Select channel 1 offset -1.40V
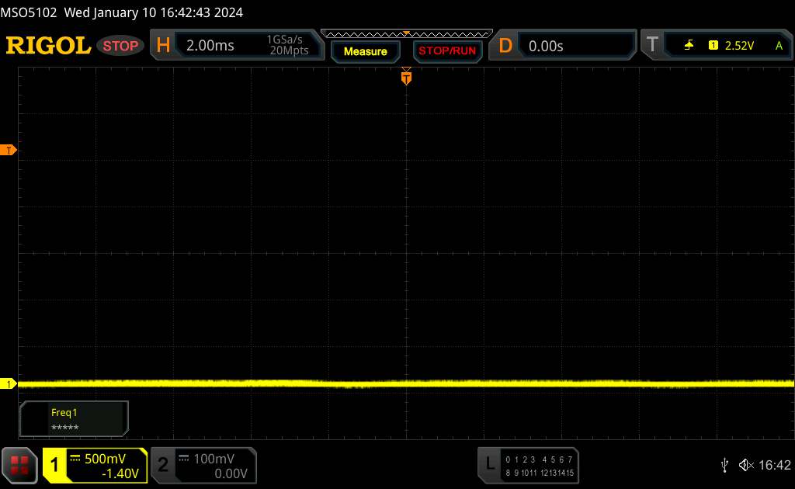The width and height of the screenshot is (795, 489). [x=120, y=473]
